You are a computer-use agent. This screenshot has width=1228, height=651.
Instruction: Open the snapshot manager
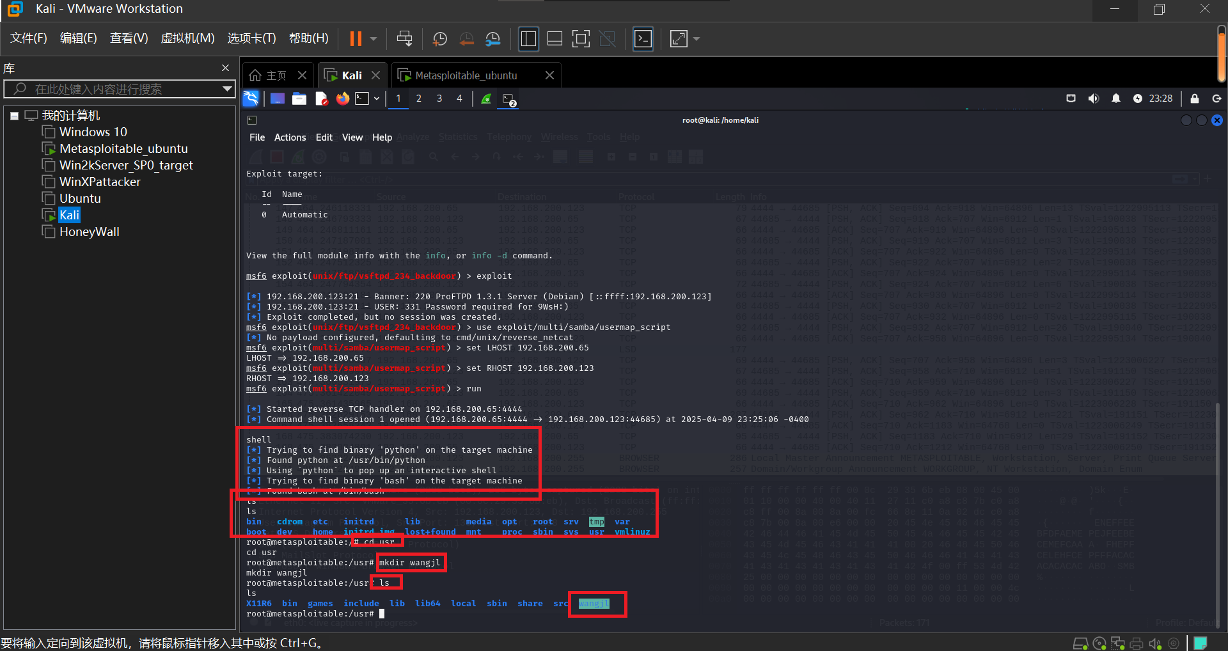[493, 39]
